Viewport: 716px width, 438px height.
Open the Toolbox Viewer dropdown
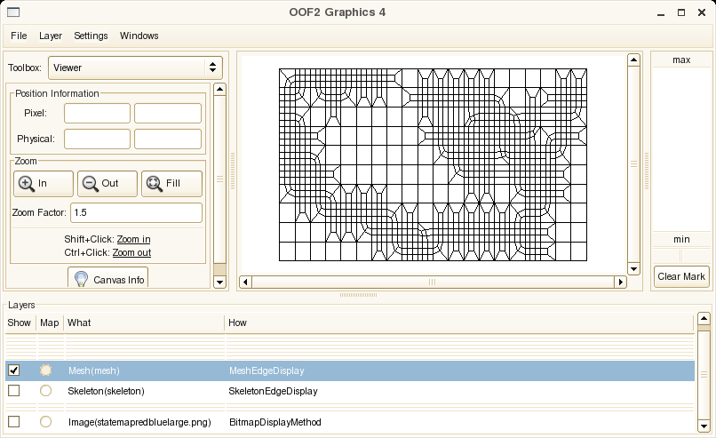pos(135,68)
